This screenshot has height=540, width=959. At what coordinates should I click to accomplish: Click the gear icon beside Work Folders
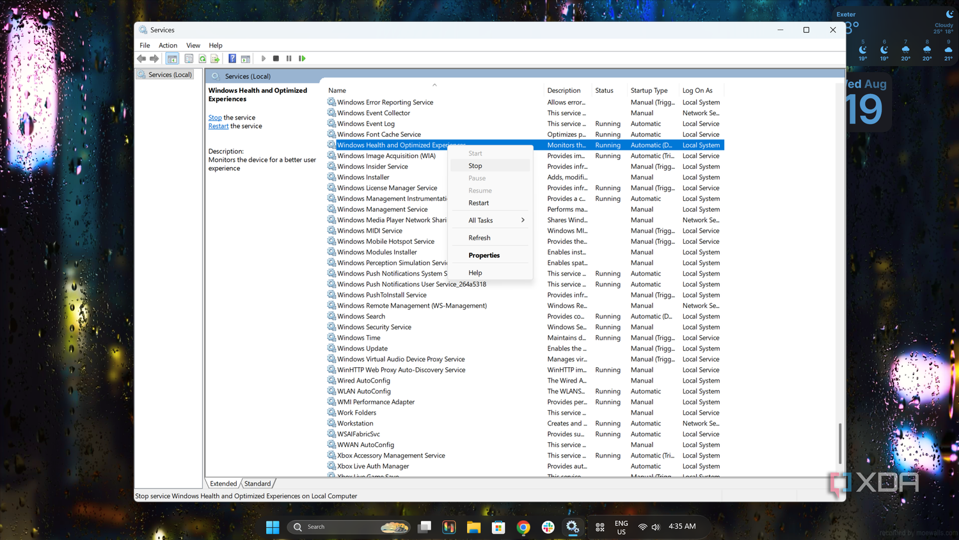pos(331,412)
